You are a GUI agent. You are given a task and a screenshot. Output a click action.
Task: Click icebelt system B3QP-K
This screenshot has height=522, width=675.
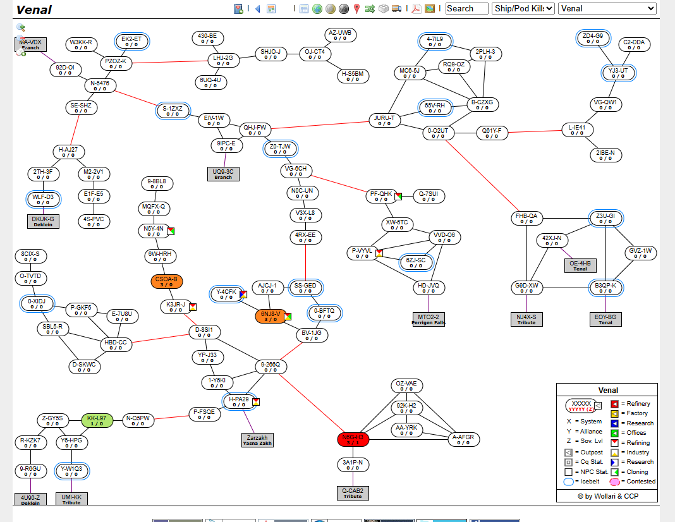[605, 288]
